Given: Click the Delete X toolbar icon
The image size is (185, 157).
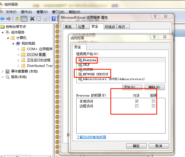Looking at the screenshot, I should pyautogui.click(x=32, y=19).
